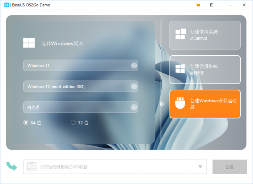Click the unknown drive icon in USB selector

[32, 167]
